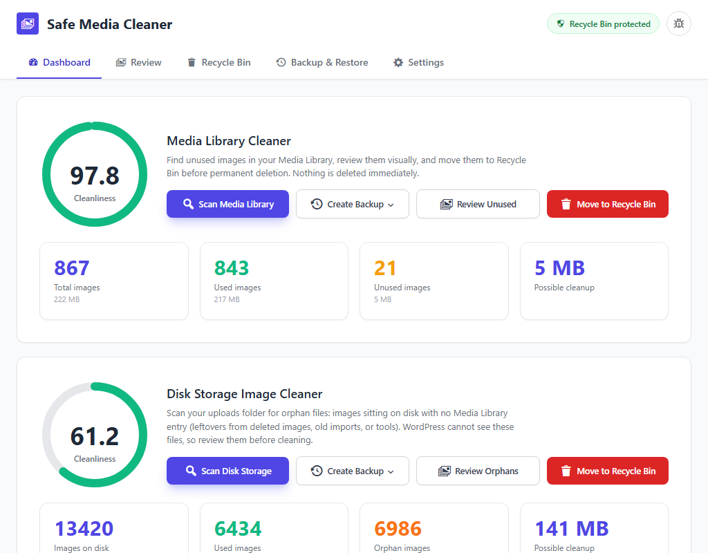Click the magnifier icon in Scan Disk Storage
This screenshot has width=708, height=553.
[191, 471]
